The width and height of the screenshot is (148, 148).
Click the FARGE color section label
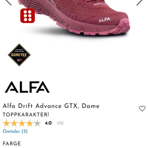point(12,143)
